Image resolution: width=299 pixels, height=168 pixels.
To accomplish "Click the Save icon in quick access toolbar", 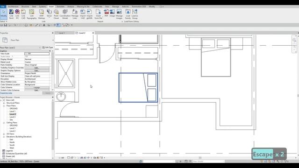I will (x=6, y=25).
